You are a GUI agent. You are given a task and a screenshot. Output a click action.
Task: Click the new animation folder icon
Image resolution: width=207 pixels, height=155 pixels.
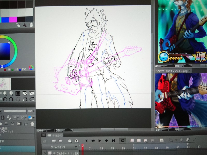(x=132, y=141)
